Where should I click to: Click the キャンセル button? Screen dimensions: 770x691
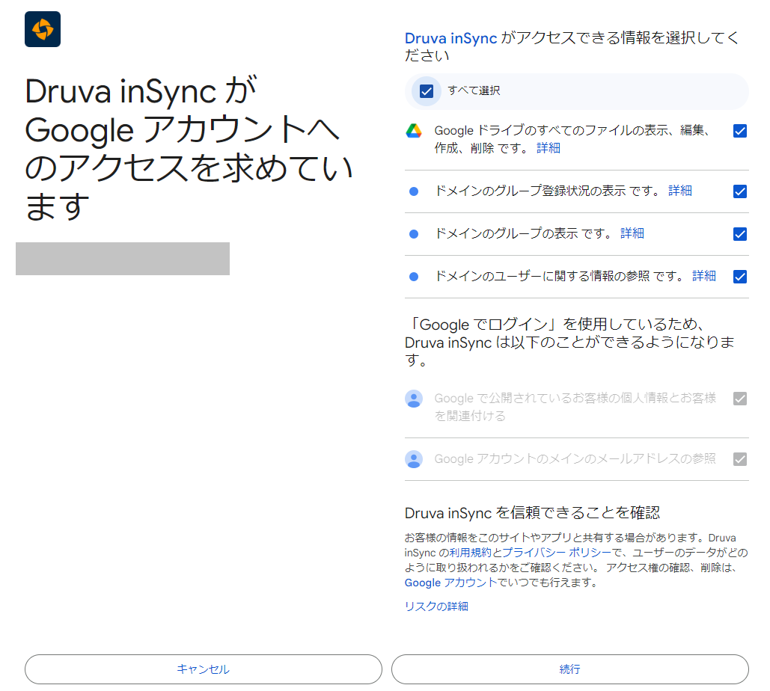pos(204,669)
